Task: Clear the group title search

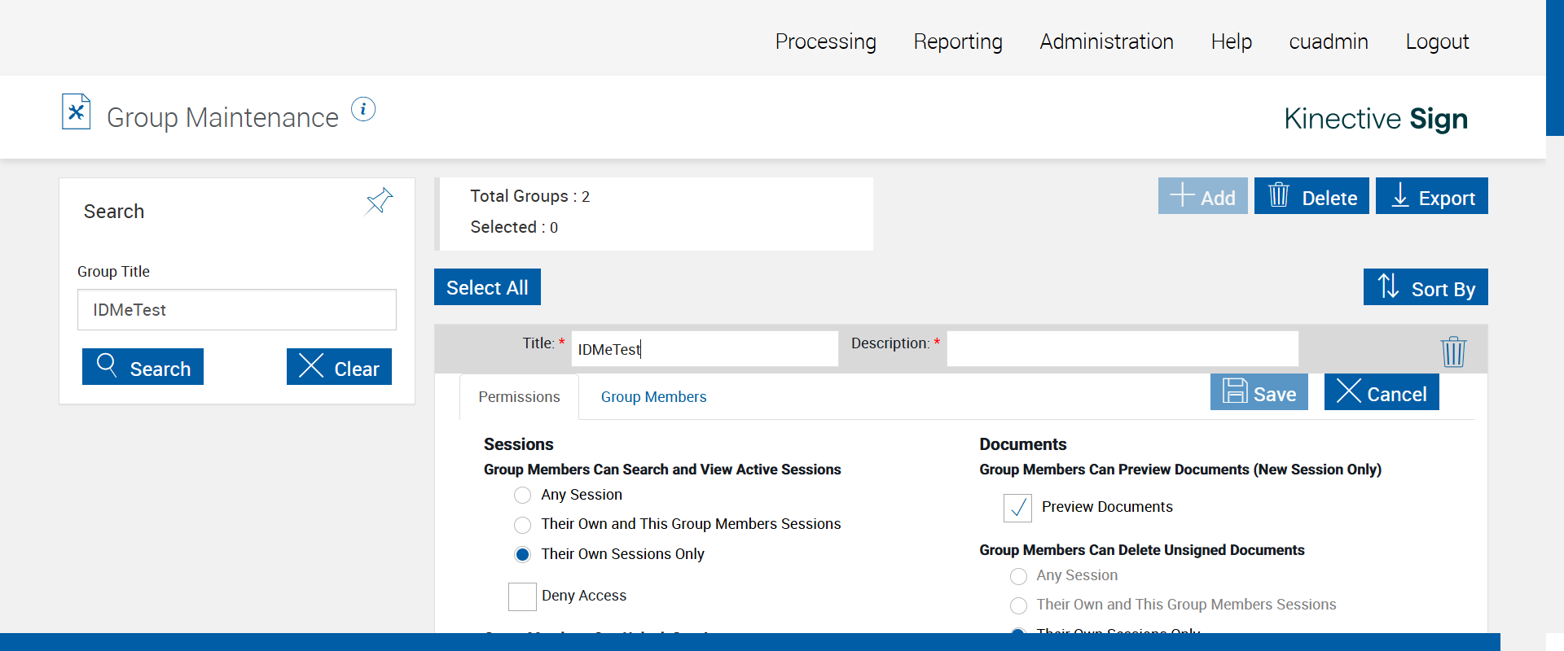Action: [339, 368]
